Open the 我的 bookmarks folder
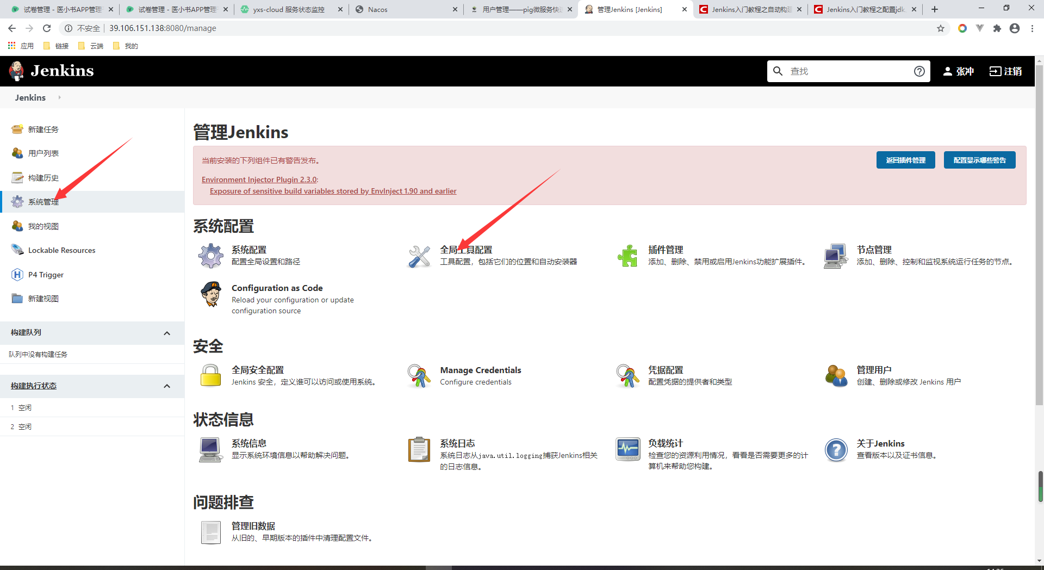 126,46
